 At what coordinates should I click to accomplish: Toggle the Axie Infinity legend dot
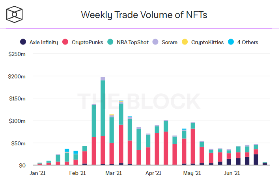23,42
